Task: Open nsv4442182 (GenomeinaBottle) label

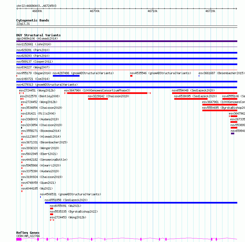Action: [44, 160]
